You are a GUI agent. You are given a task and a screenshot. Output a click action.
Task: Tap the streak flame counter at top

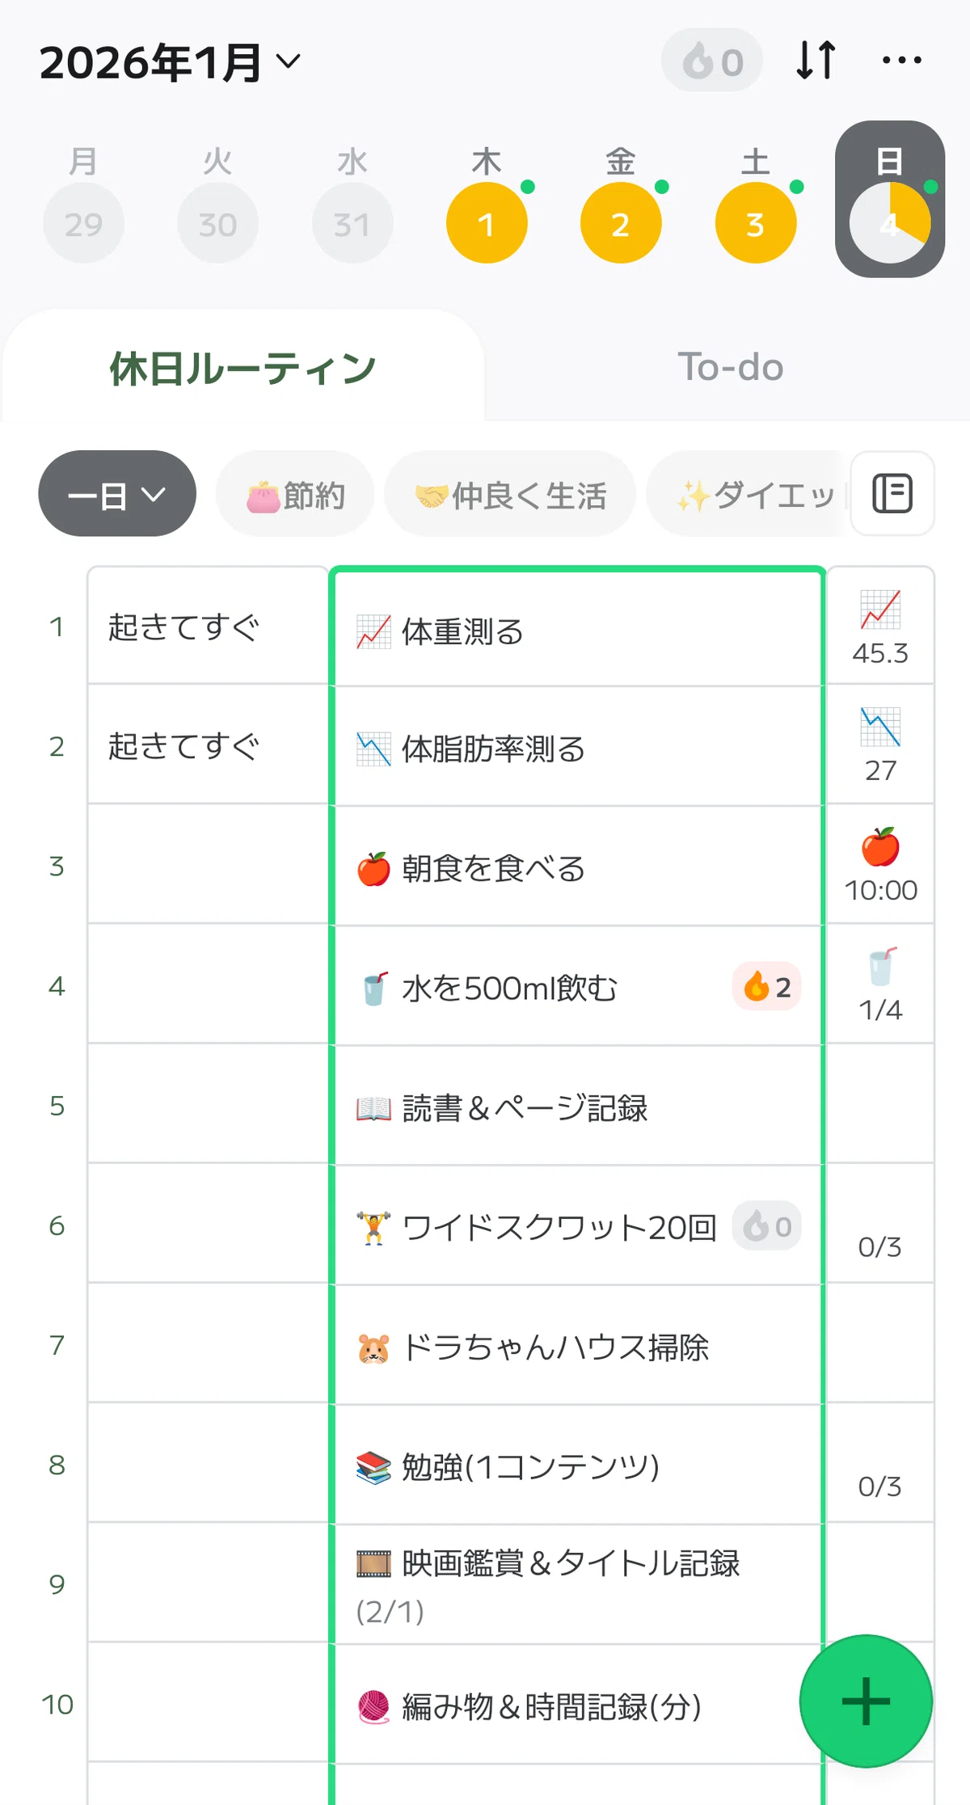point(712,61)
